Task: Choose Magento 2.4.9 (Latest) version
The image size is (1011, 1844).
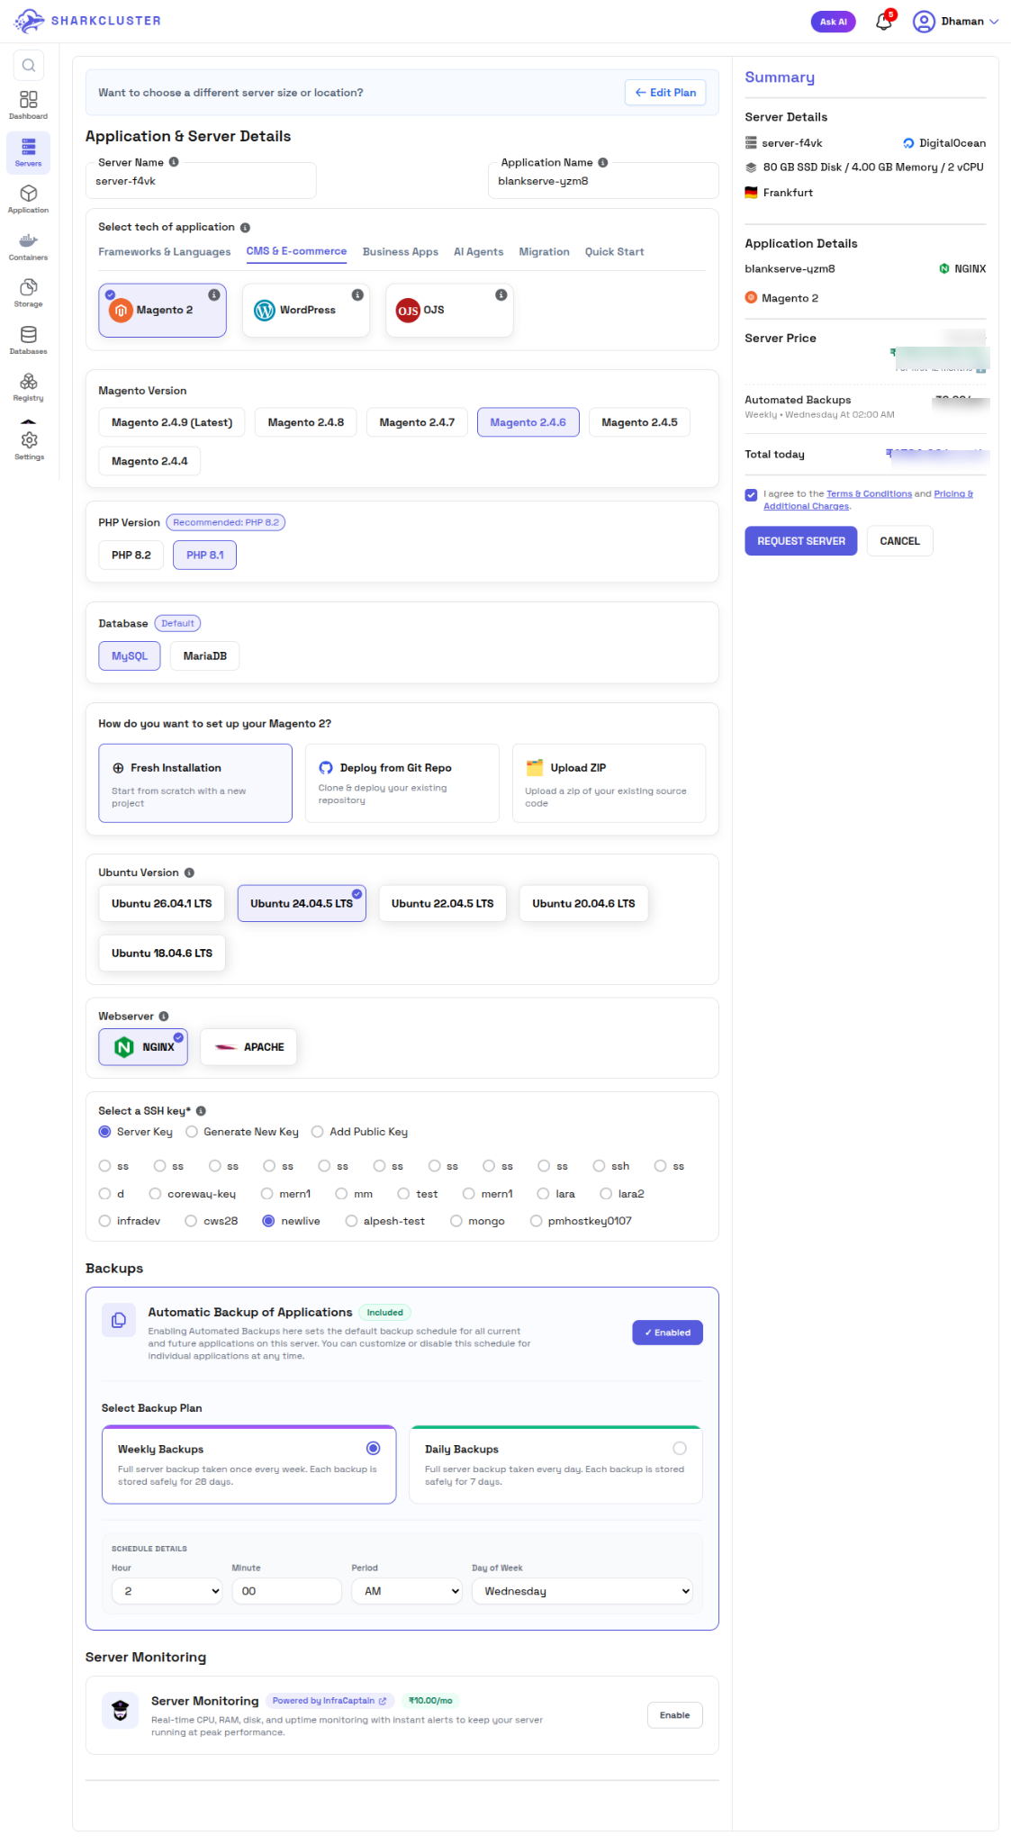Action: coord(172,422)
